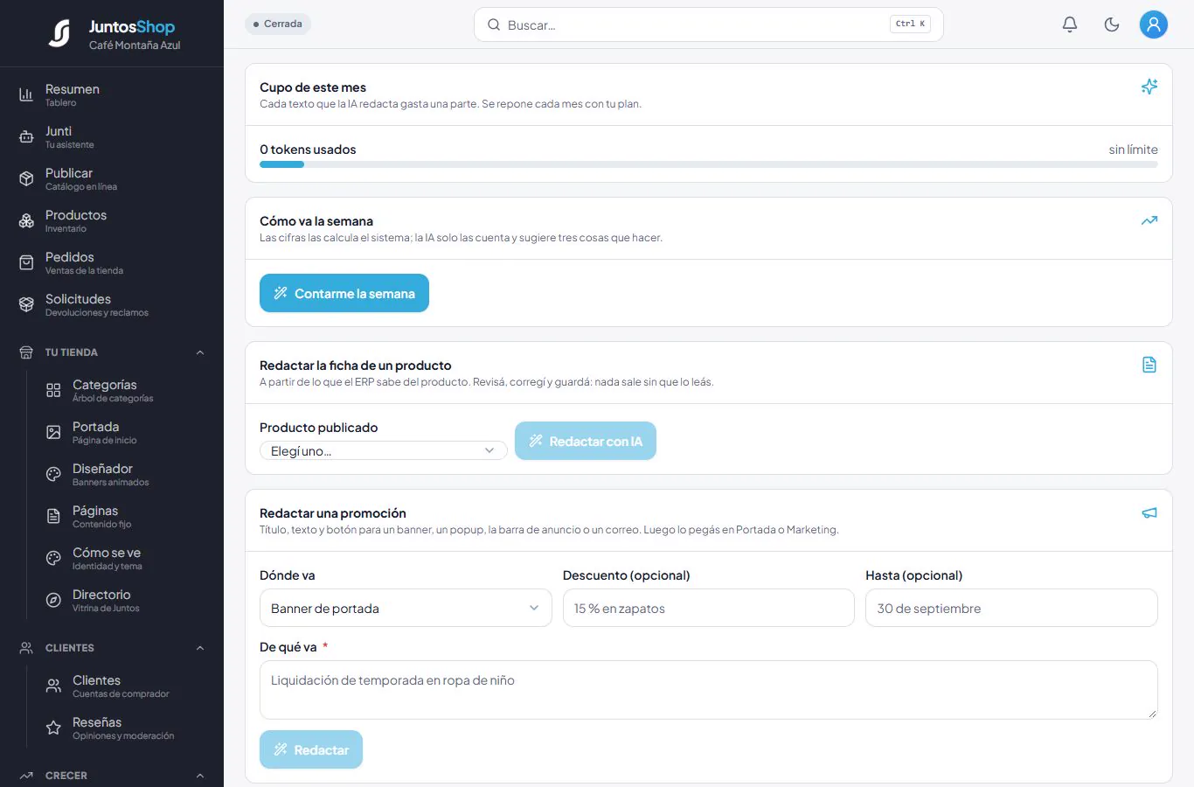This screenshot has height=787, width=1194.
Task: Open the notifications bell
Action: [x=1070, y=24]
